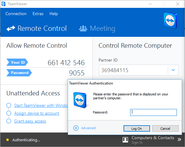Open Grant easy access link

tap(30, 121)
